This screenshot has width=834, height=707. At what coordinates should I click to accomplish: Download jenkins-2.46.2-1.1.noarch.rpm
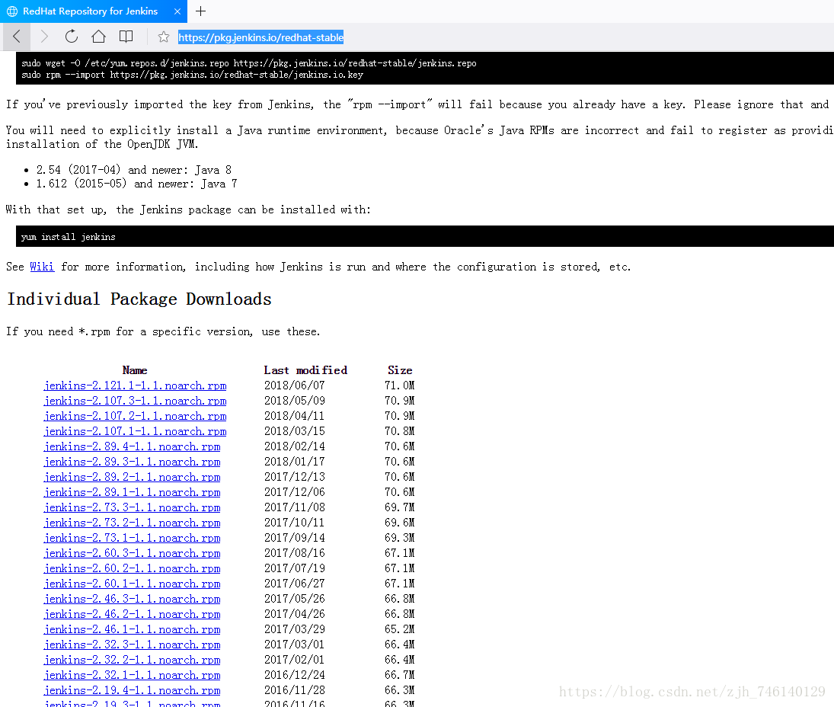[132, 614]
